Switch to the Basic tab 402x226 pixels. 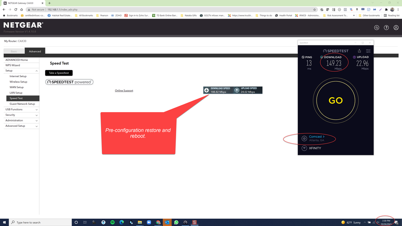tap(14, 51)
